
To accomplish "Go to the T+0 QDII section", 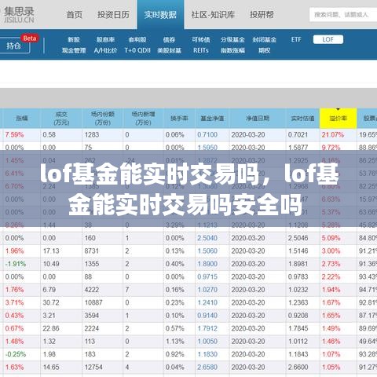I will (x=137, y=50).
